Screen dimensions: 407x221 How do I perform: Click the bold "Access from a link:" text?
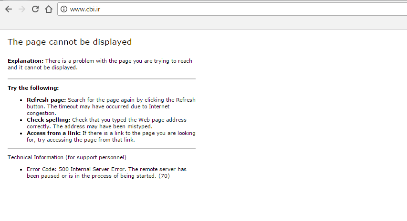[x=53, y=133]
